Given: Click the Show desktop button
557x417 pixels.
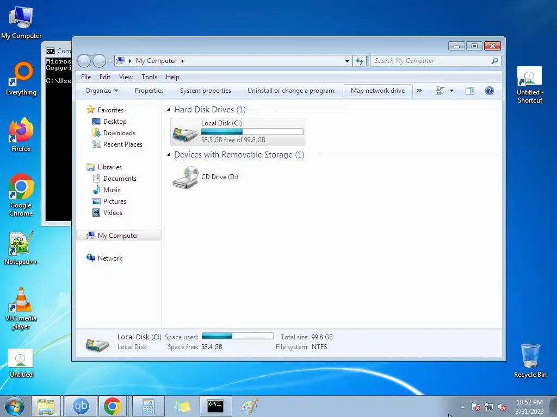Looking at the screenshot, I should pyautogui.click(x=553, y=406).
